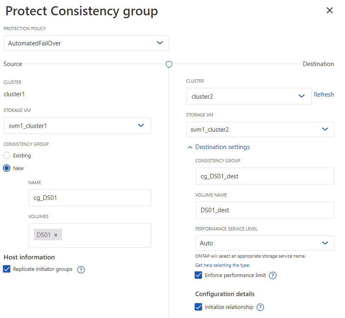The height and width of the screenshot is (318, 345).
Task: Open source Storage VM svm1_cluster1 dropdown
Action: tap(77, 126)
